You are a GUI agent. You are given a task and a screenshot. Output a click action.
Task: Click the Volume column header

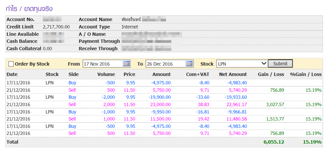point(106,74)
